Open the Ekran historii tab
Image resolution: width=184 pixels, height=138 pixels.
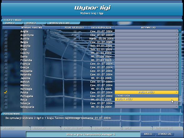pyautogui.click(x=107, y=128)
